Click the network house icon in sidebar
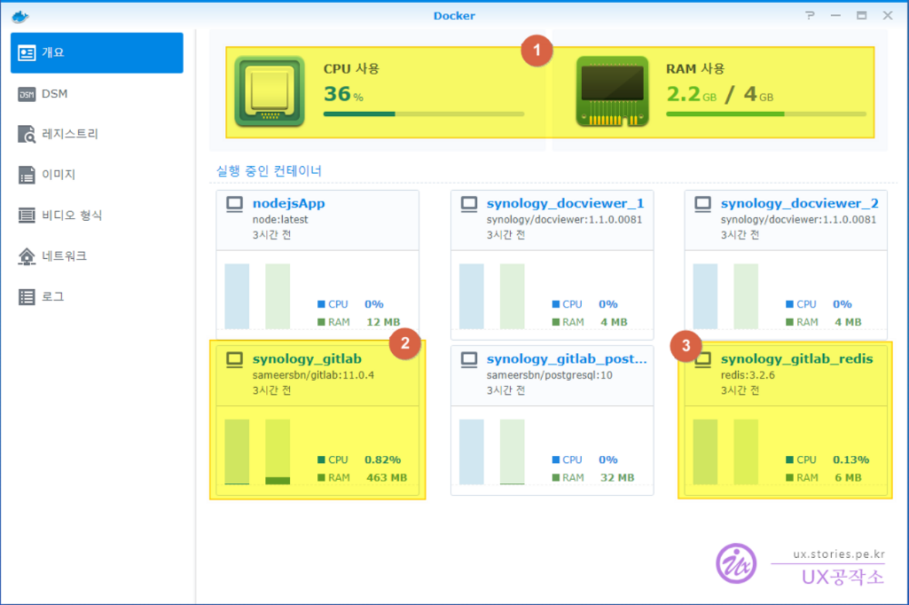 [x=27, y=257]
